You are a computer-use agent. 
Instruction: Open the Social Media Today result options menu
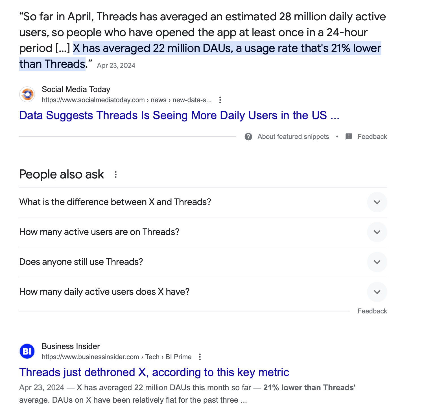click(x=220, y=100)
